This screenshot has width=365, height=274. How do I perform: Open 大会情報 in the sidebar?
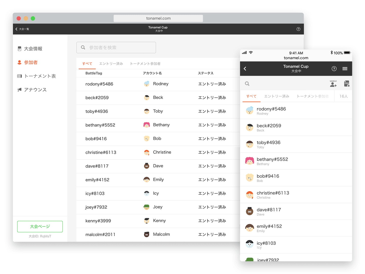[33, 49]
